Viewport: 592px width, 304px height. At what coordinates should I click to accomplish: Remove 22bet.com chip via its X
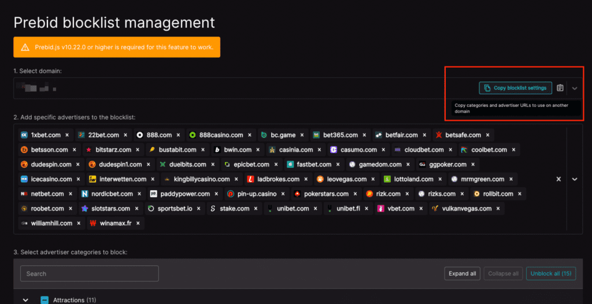pyautogui.click(x=125, y=135)
